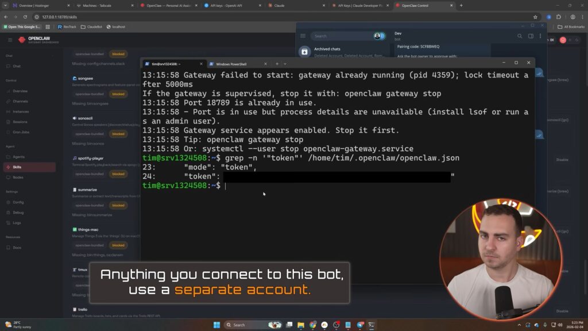Image resolution: width=588 pixels, height=331 pixels.
Task: Click the Telegram search field
Action: [342, 36]
